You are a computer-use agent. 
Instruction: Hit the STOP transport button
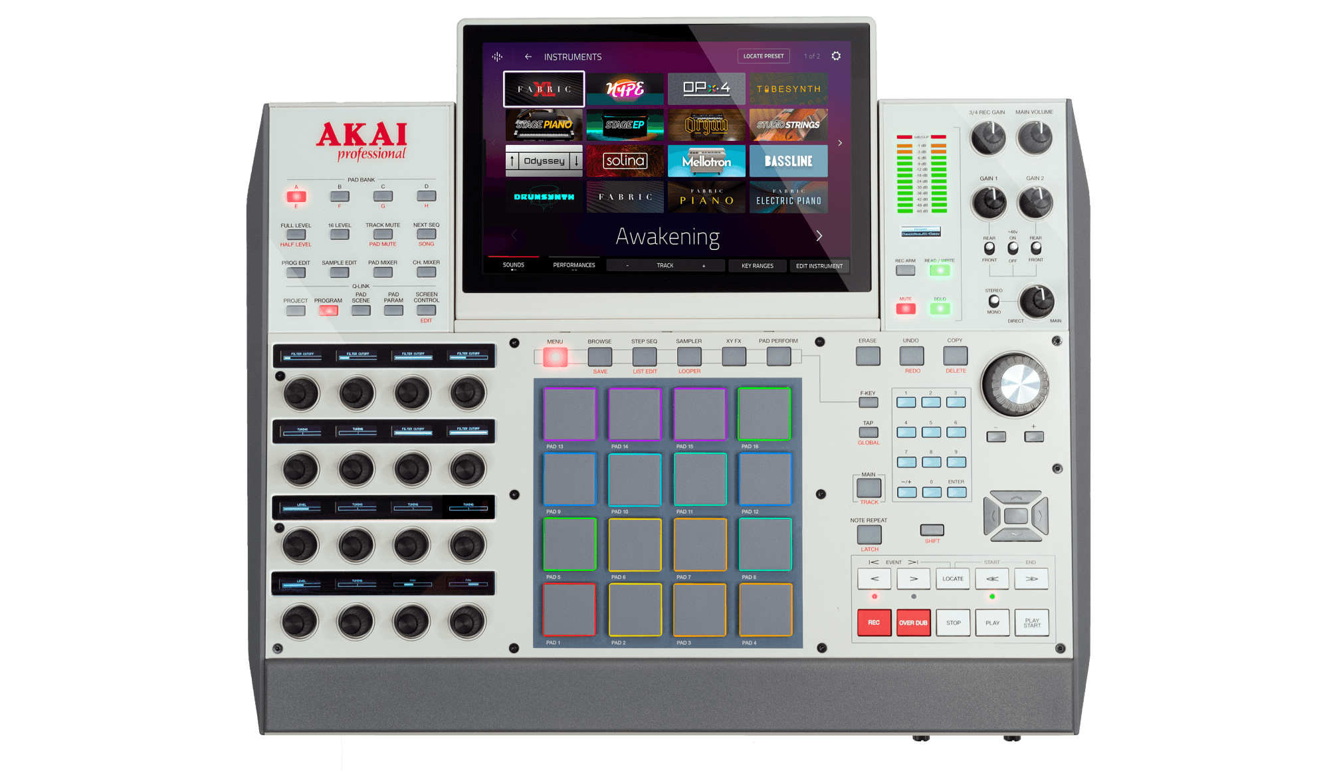click(x=953, y=623)
